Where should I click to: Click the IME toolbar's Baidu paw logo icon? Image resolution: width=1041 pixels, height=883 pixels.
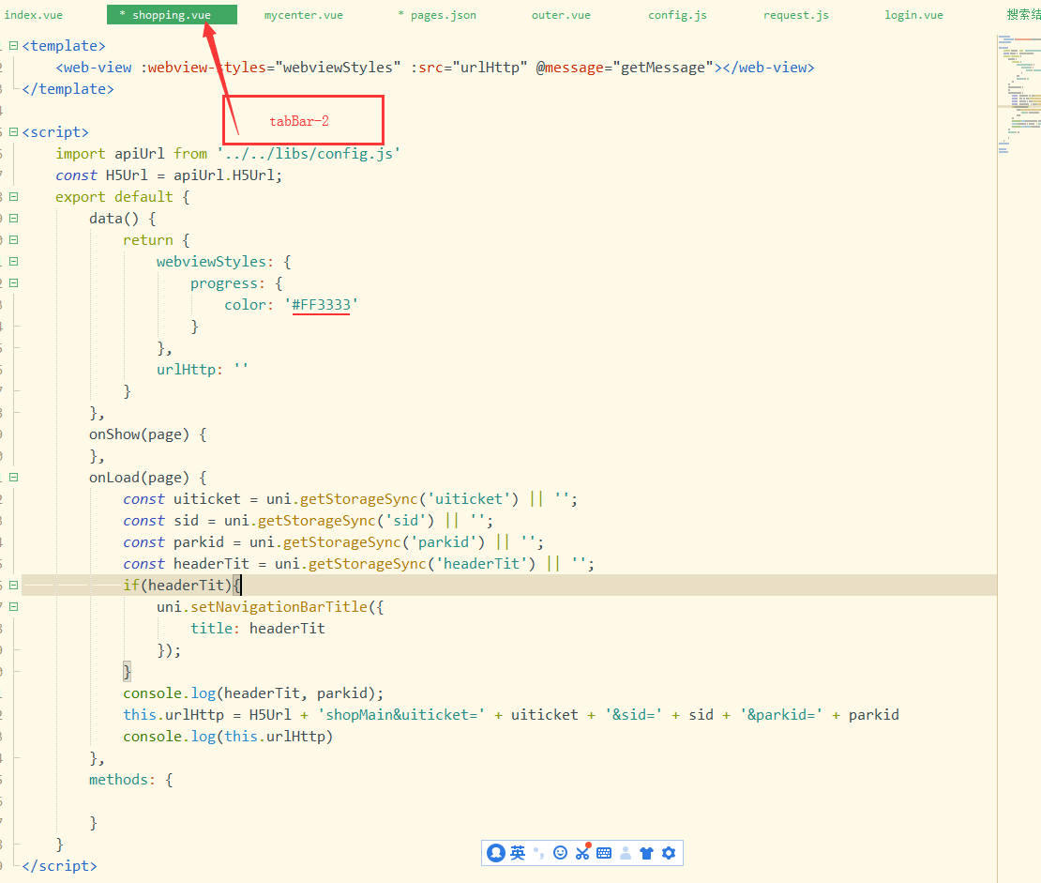pos(496,853)
